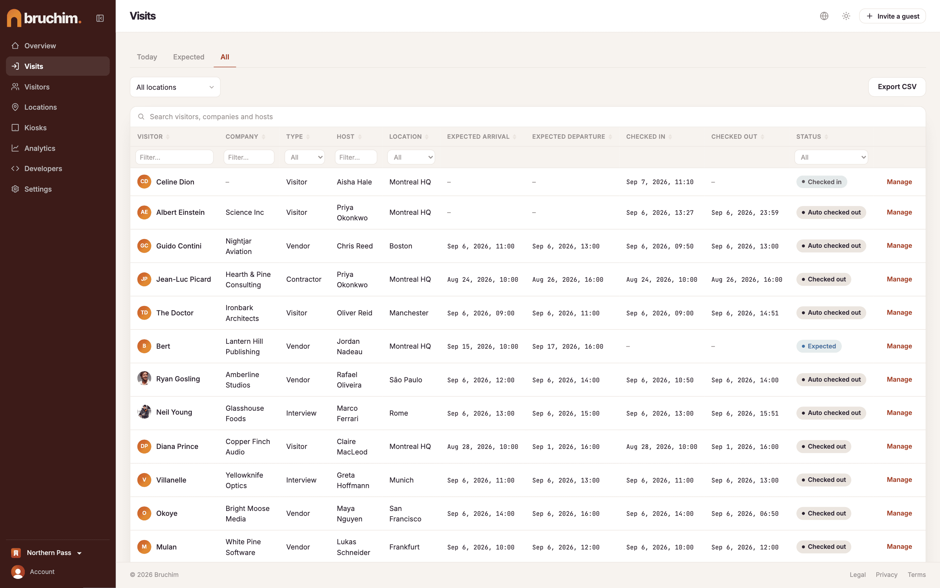Open the All locations dropdown
Image resolution: width=940 pixels, height=588 pixels.
175,87
